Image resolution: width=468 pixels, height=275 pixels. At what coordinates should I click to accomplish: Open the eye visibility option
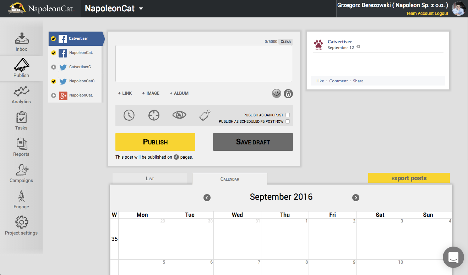pyautogui.click(x=179, y=115)
